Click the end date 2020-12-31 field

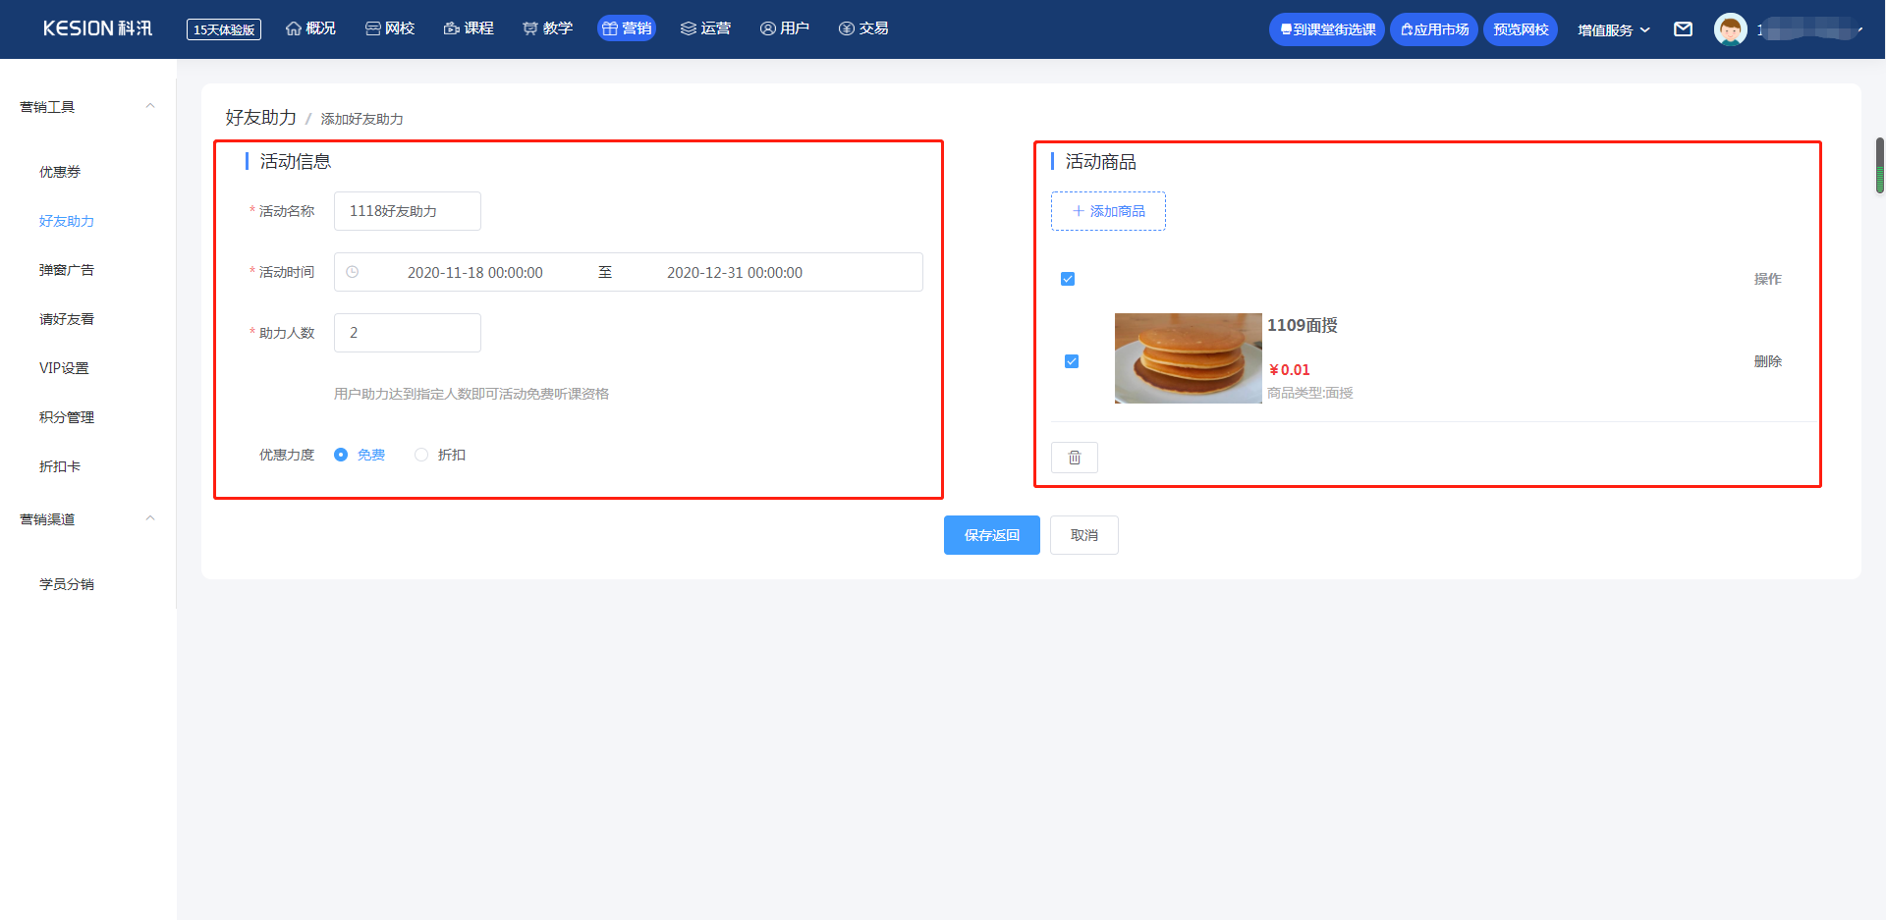[735, 272]
